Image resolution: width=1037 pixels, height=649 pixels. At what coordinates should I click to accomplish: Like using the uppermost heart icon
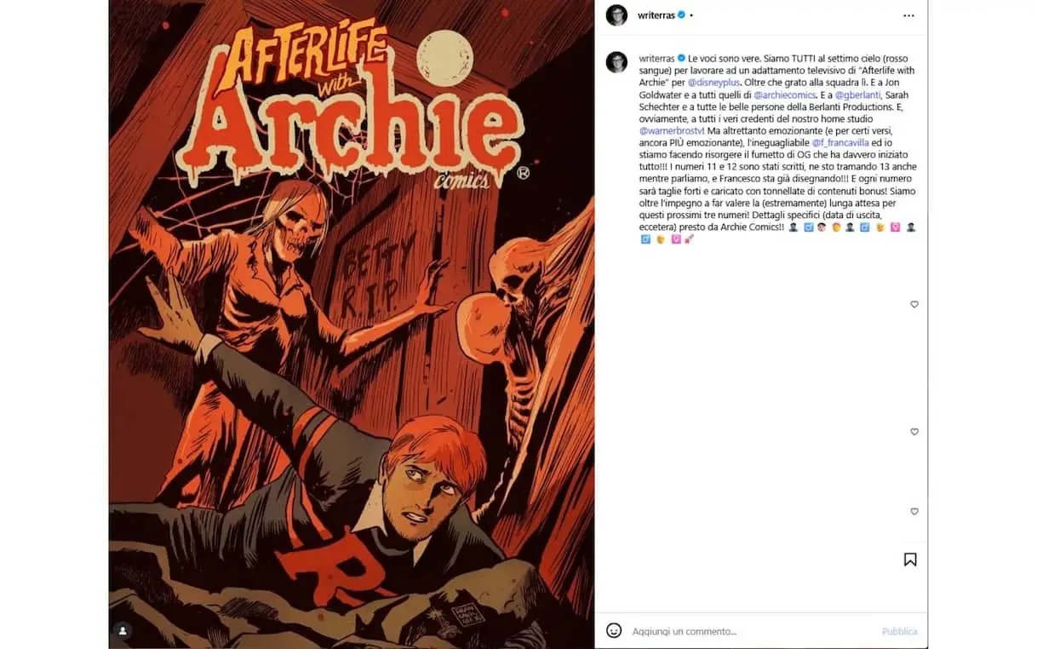pyautogui.click(x=914, y=304)
